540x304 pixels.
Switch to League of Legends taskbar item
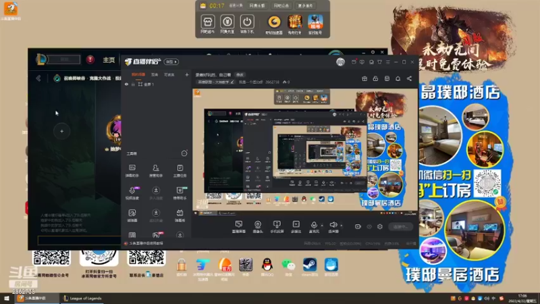pyautogui.click(x=82, y=299)
